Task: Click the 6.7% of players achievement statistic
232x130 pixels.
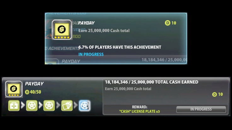Action: click(x=120, y=47)
